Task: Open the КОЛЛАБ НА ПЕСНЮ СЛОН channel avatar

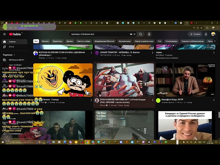Action: pos(35,53)
